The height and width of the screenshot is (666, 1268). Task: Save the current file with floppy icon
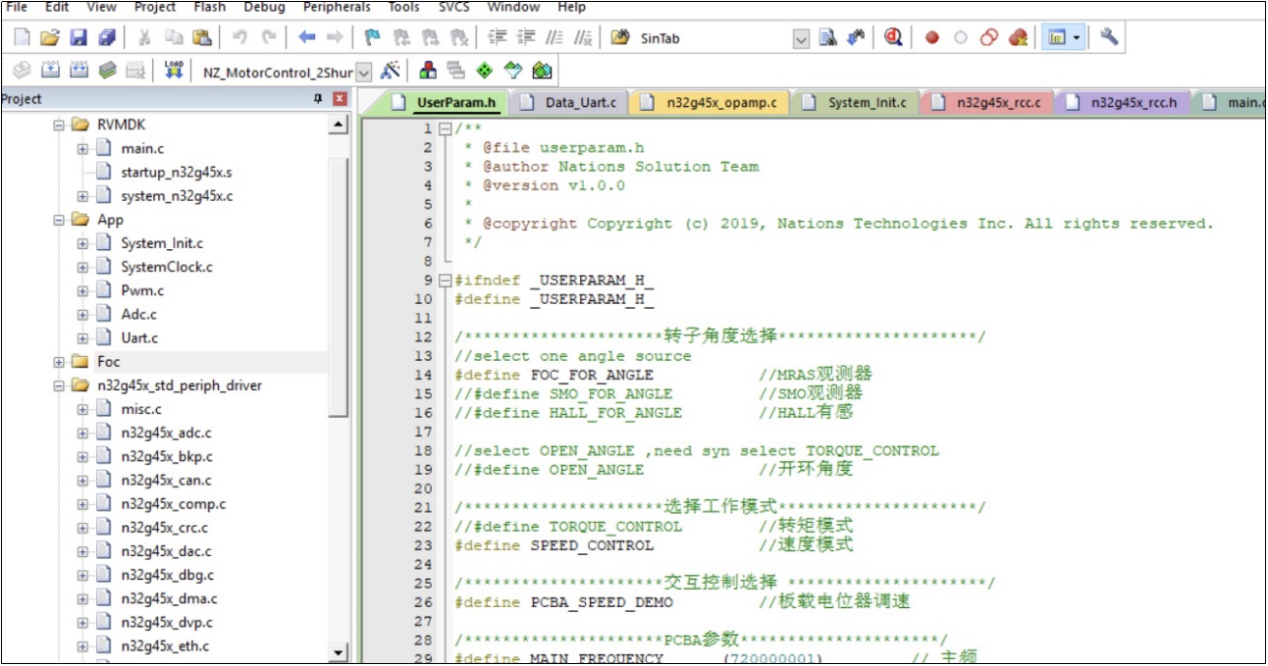click(x=79, y=38)
